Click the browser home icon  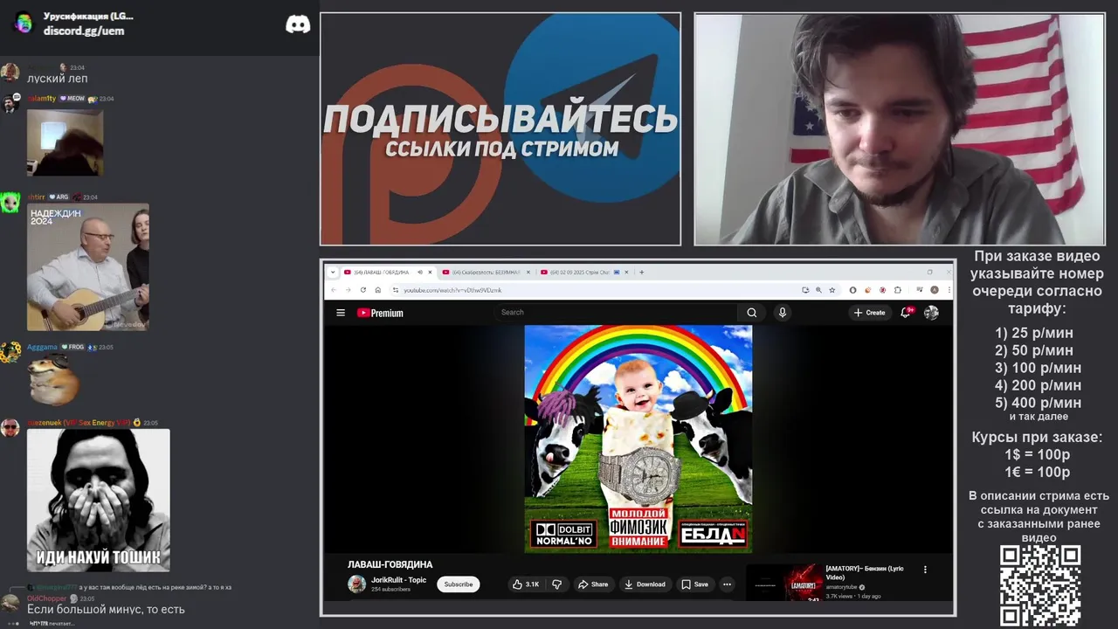pos(378,290)
